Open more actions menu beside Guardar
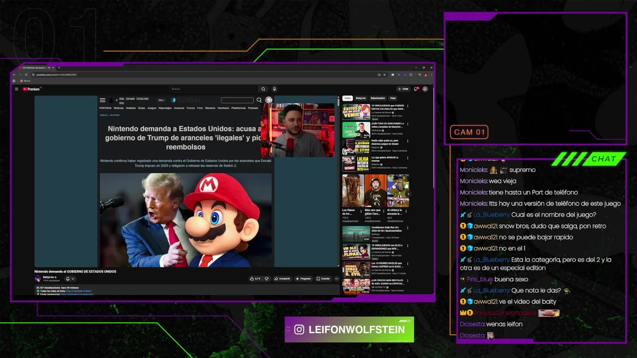 pos(336,278)
